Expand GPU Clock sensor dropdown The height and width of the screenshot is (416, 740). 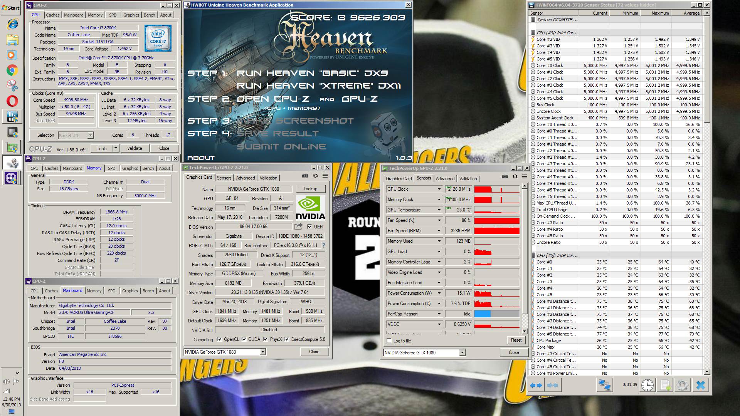pyautogui.click(x=439, y=189)
